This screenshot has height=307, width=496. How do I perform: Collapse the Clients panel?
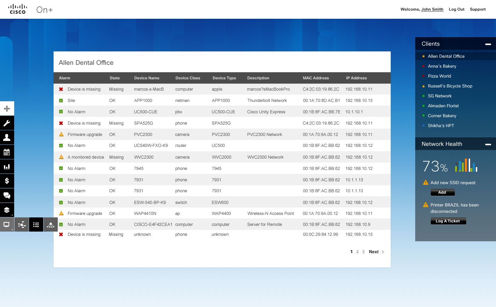[x=488, y=44]
